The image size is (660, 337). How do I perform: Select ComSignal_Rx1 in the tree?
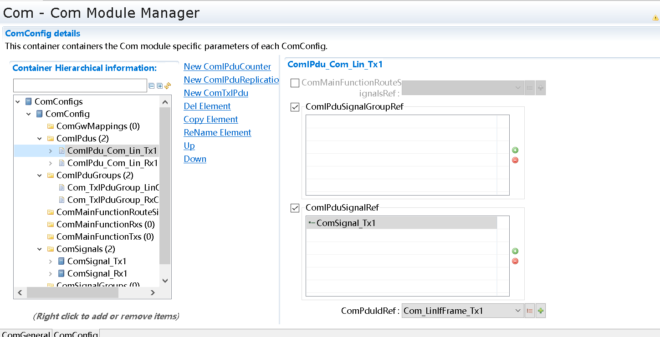(97, 273)
